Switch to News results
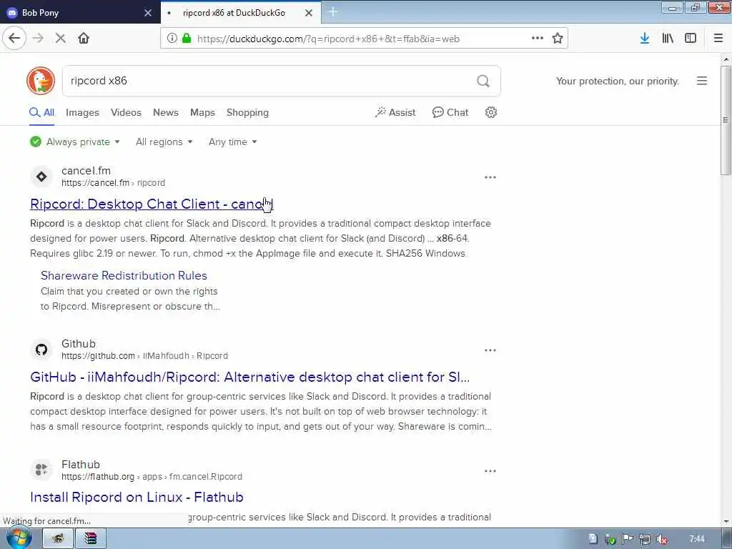Screen dimensions: 732x549 pos(166,112)
